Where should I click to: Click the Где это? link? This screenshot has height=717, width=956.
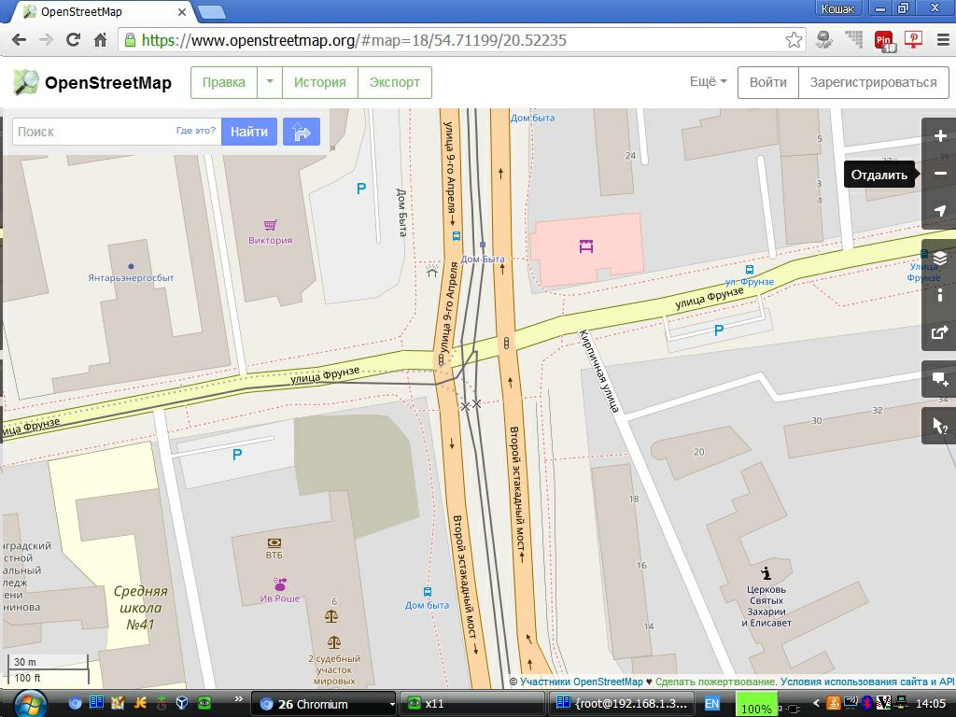pyautogui.click(x=196, y=131)
